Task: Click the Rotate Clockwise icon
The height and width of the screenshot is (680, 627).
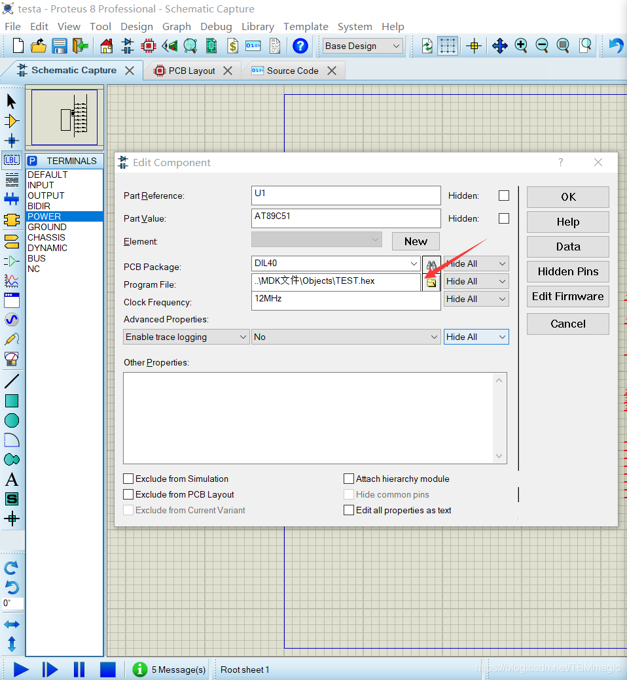Action: click(12, 568)
